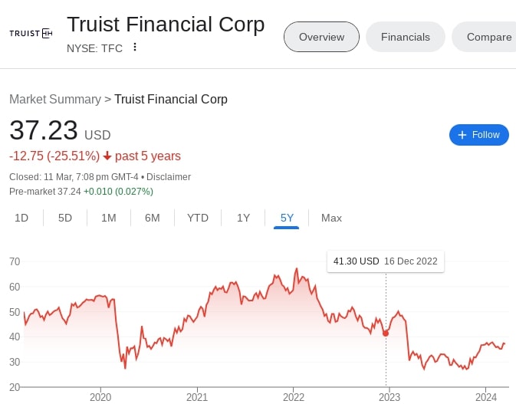Click the red data point marker on chart
516x404 pixels.
pos(386,333)
